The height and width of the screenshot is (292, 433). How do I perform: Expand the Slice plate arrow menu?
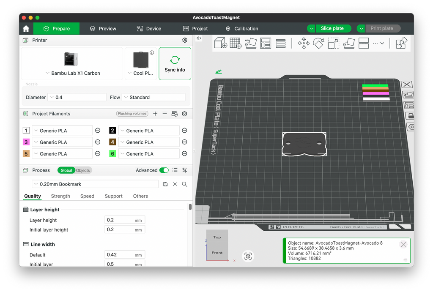click(312, 28)
